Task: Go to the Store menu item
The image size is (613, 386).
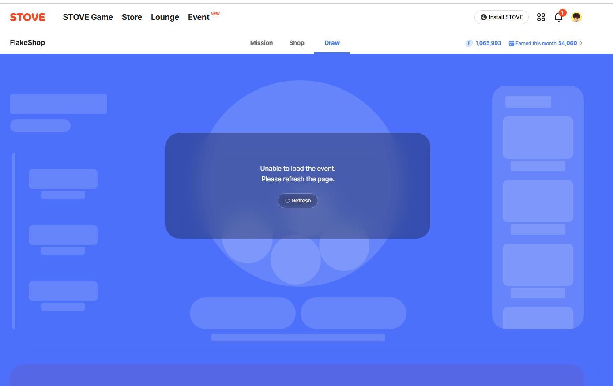Action: click(x=132, y=17)
